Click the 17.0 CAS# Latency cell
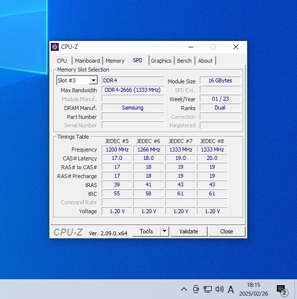Screen dimensions: 297x299 [x=117, y=158]
